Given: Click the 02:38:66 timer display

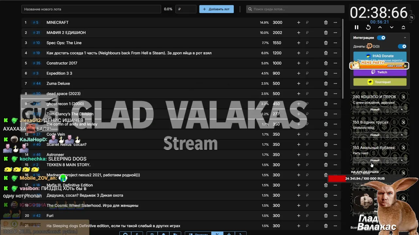Looking at the screenshot, I should [379, 13].
